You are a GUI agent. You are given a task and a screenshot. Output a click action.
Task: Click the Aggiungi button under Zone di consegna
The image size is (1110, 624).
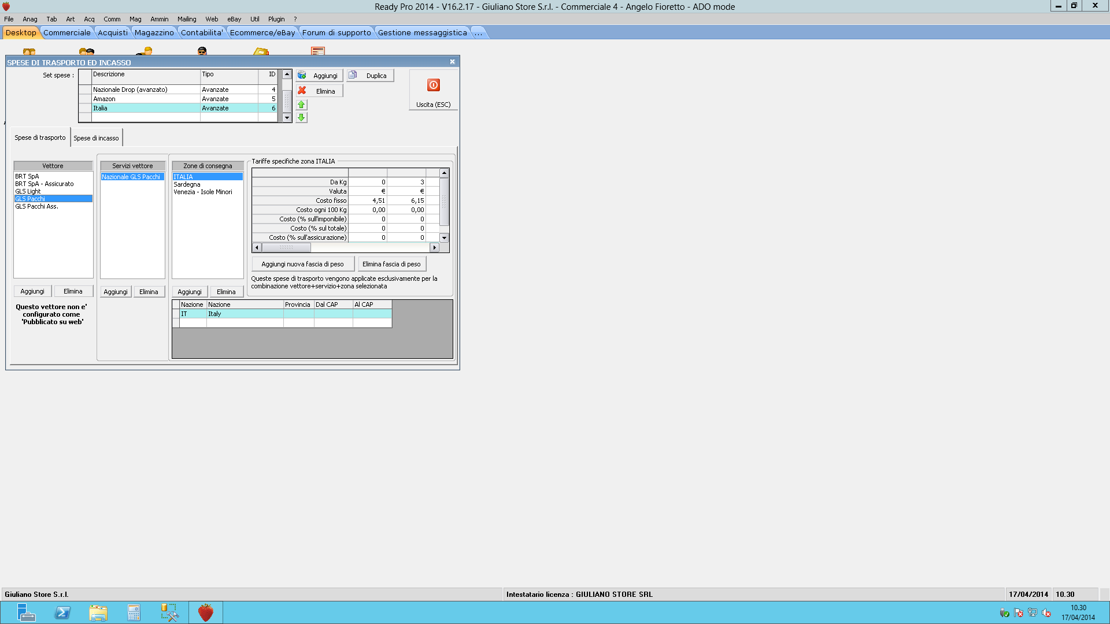click(190, 292)
